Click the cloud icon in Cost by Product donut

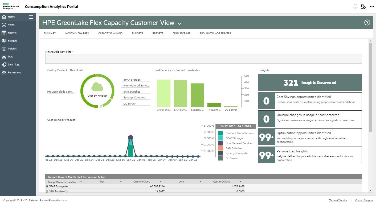(97, 87)
